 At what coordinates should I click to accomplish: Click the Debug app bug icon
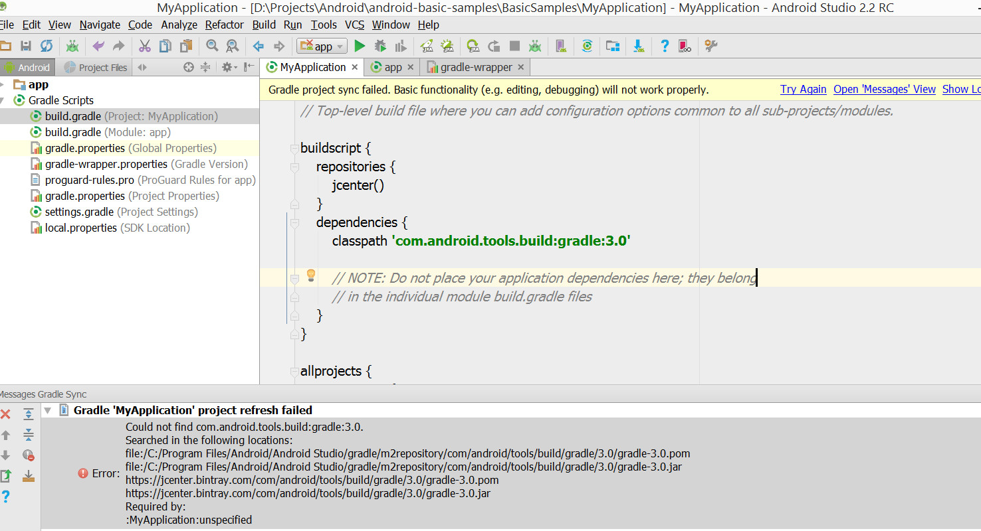coord(380,46)
